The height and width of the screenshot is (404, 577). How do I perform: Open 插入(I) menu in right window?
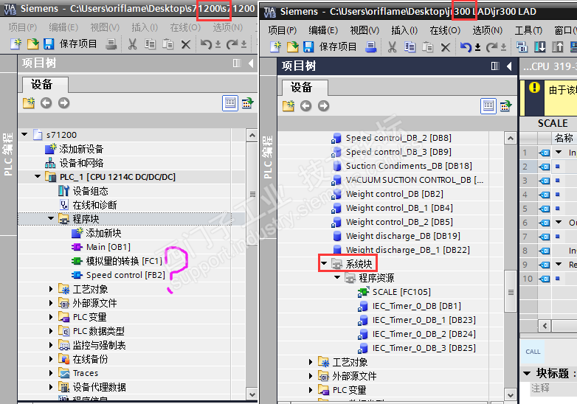(404, 30)
